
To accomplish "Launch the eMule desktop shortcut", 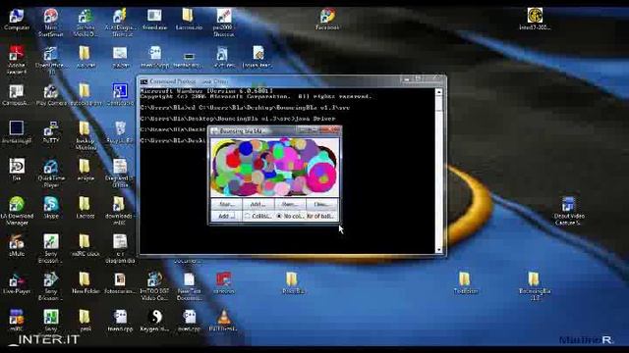I will [17, 245].
